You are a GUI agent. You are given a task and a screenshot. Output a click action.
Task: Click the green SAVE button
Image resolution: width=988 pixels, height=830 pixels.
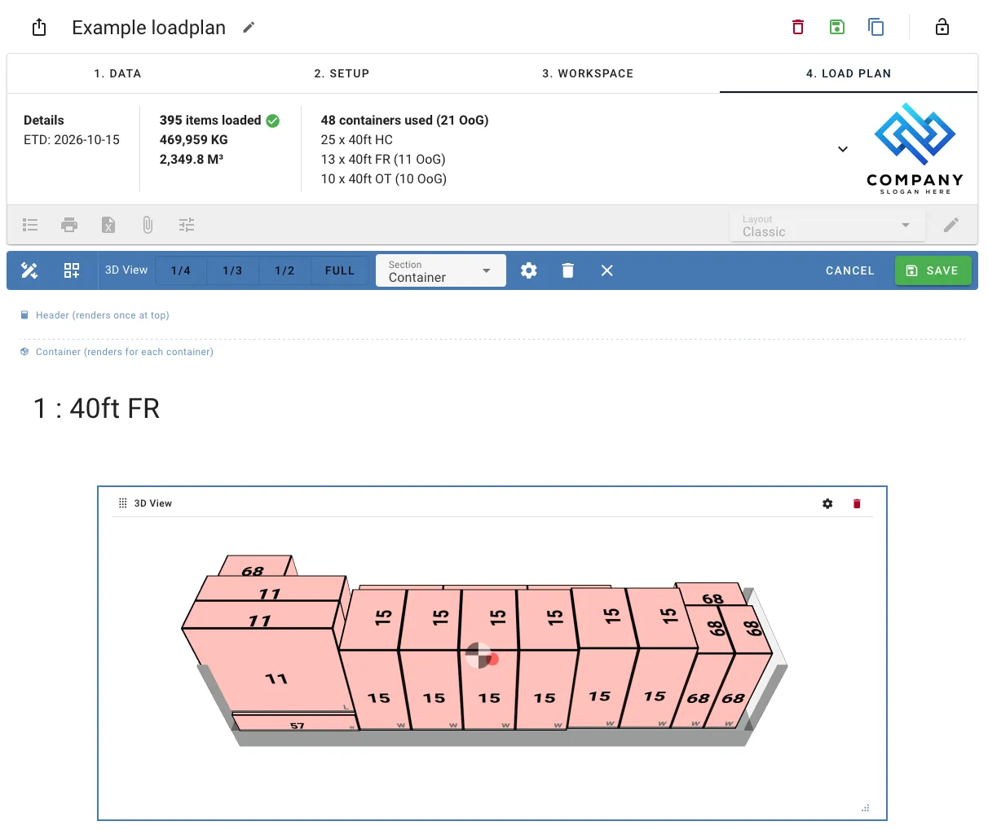[933, 270]
